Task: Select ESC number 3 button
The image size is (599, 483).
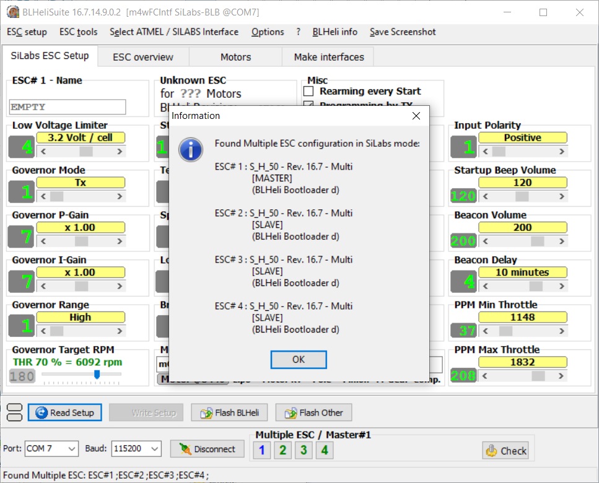Action: [304, 450]
